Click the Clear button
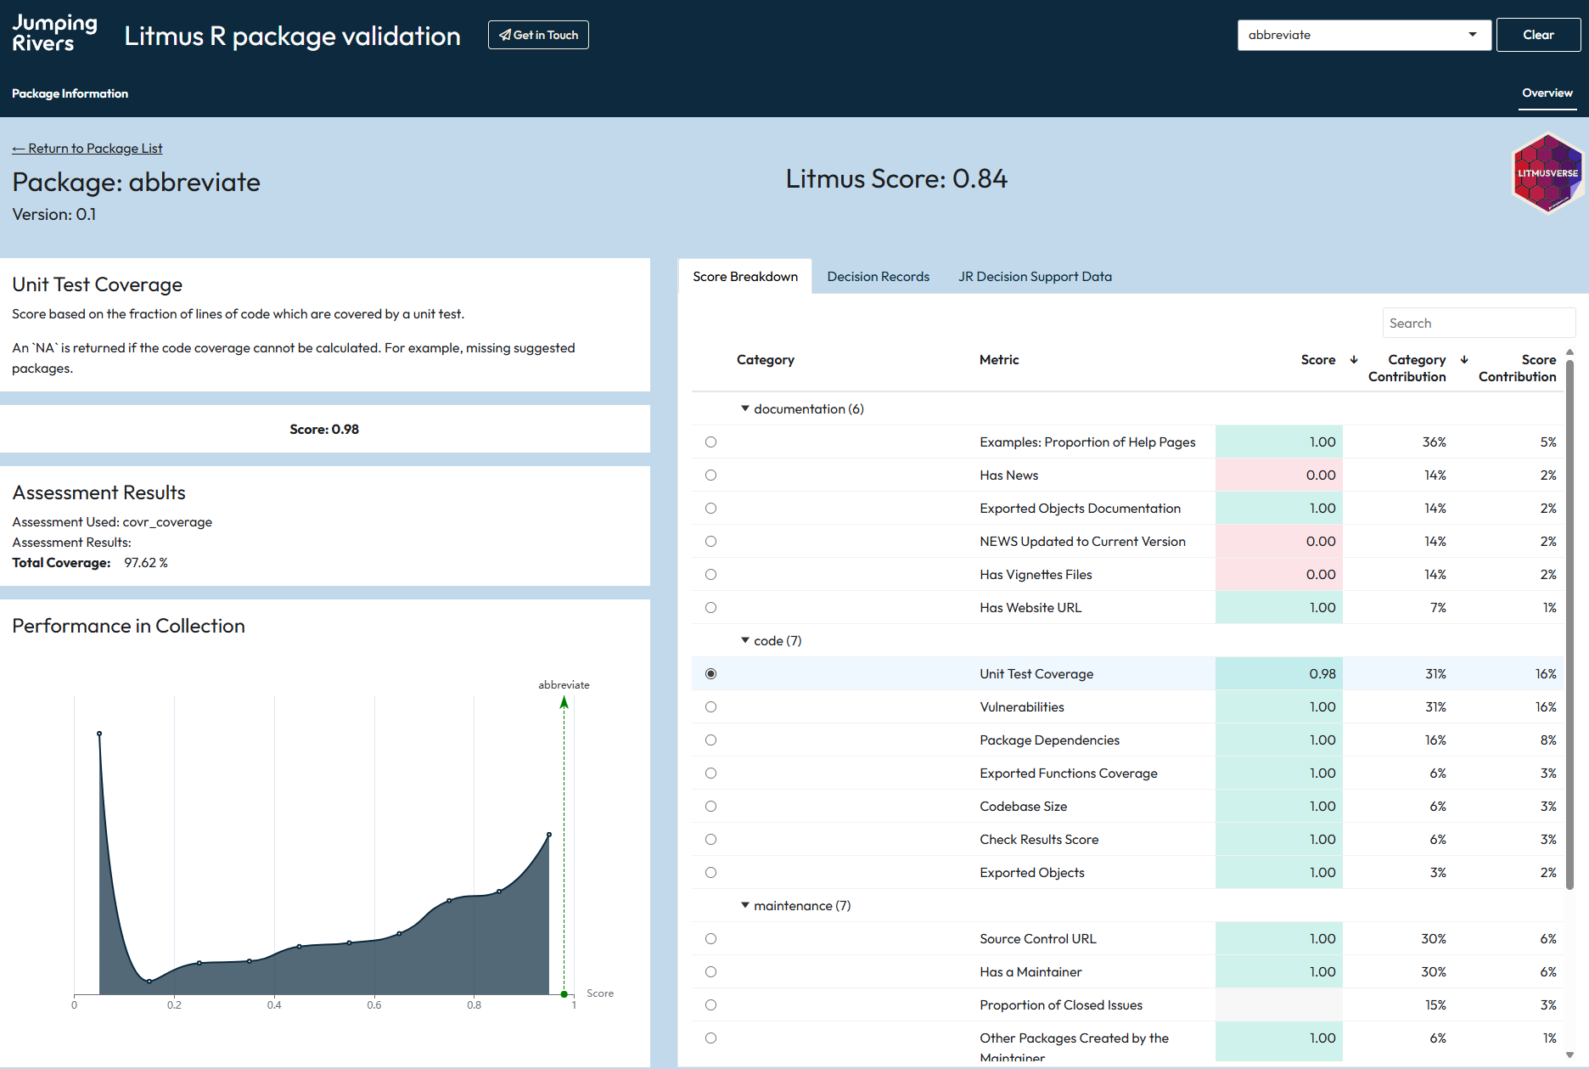Screen dimensions: 1589x1069 [1538, 35]
